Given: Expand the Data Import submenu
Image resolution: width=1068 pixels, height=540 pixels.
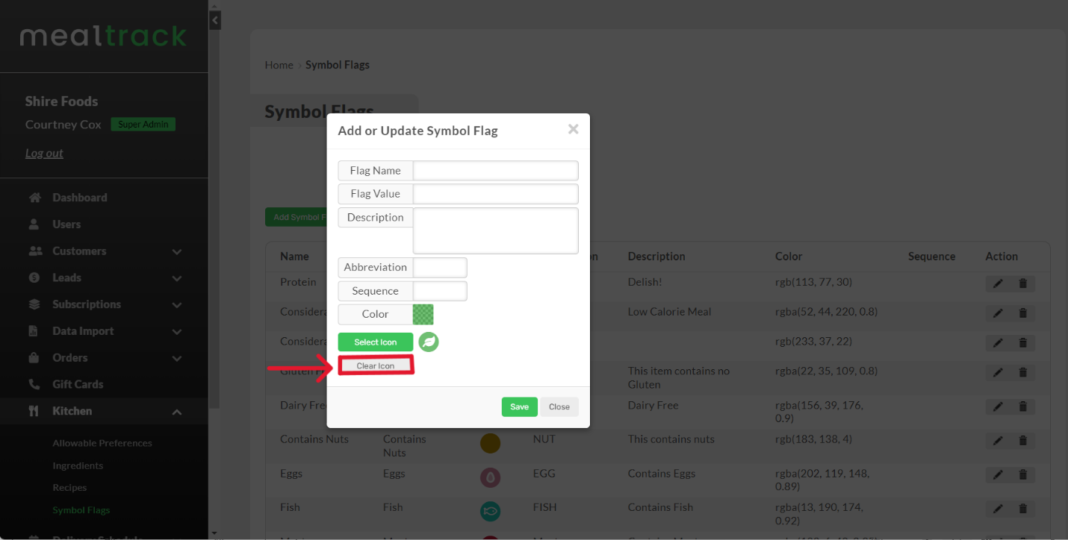Looking at the screenshot, I should pos(177,332).
